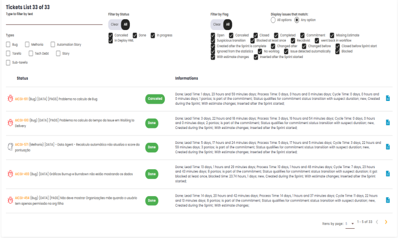Select All under Filter by Flag
This screenshot has width=399, height=239.
tap(228, 24)
